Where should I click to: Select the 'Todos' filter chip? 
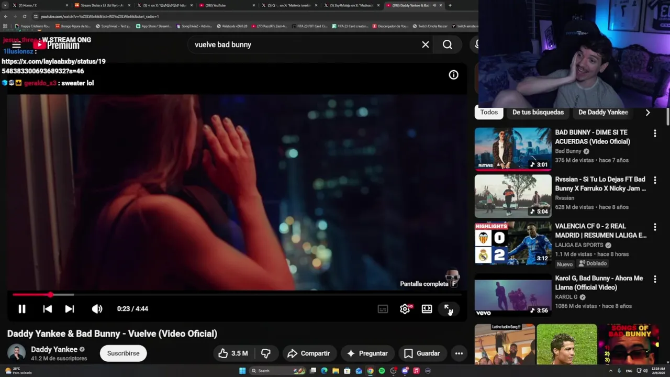pyautogui.click(x=489, y=112)
